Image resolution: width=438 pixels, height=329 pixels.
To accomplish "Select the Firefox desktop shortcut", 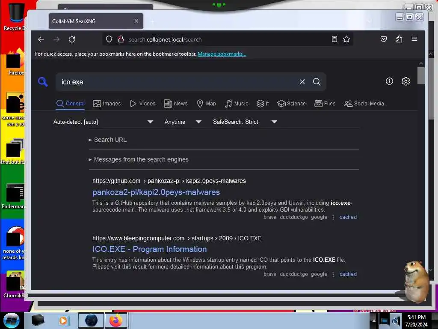I will [15, 62].
